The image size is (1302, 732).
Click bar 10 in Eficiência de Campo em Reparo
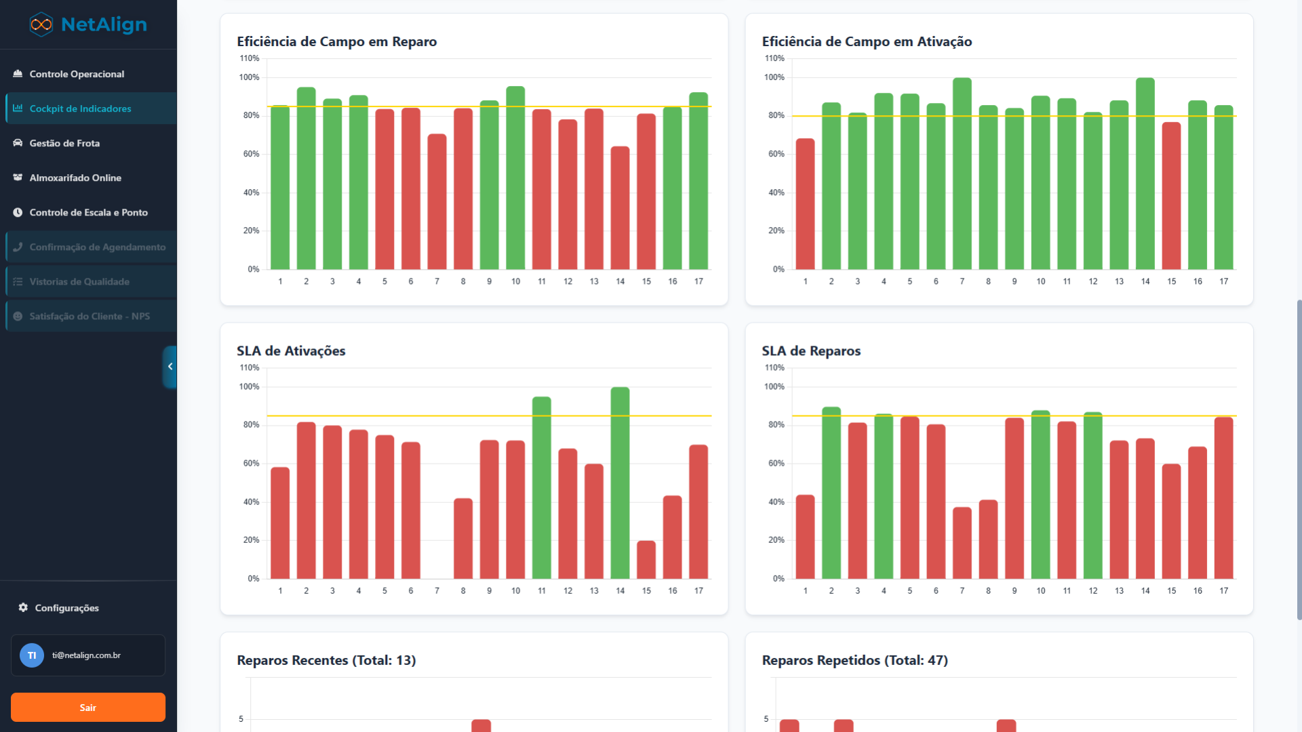click(515, 178)
